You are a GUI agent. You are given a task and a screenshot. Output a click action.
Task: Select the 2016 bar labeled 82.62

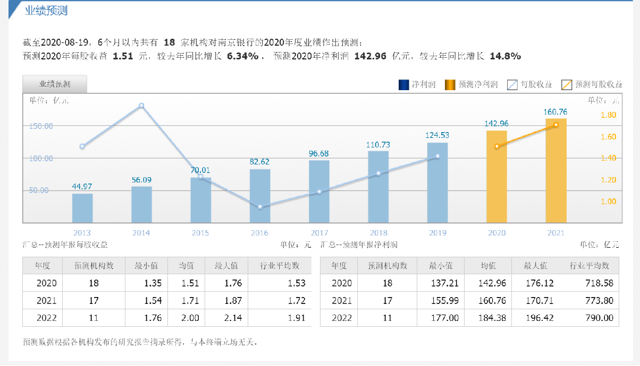tap(260, 196)
